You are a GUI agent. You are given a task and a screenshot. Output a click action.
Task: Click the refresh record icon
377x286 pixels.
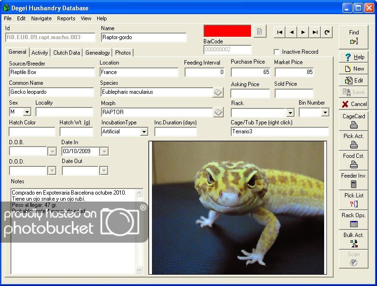[x=327, y=32]
